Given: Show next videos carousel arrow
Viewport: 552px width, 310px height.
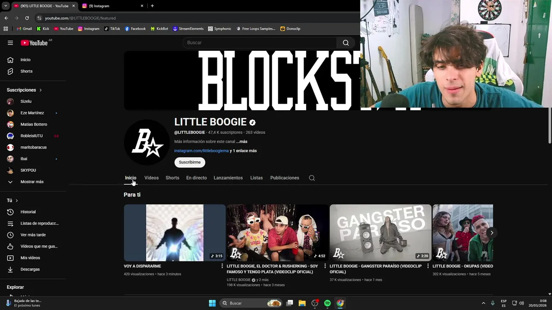Looking at the screenshot, I should click(492, 232).
